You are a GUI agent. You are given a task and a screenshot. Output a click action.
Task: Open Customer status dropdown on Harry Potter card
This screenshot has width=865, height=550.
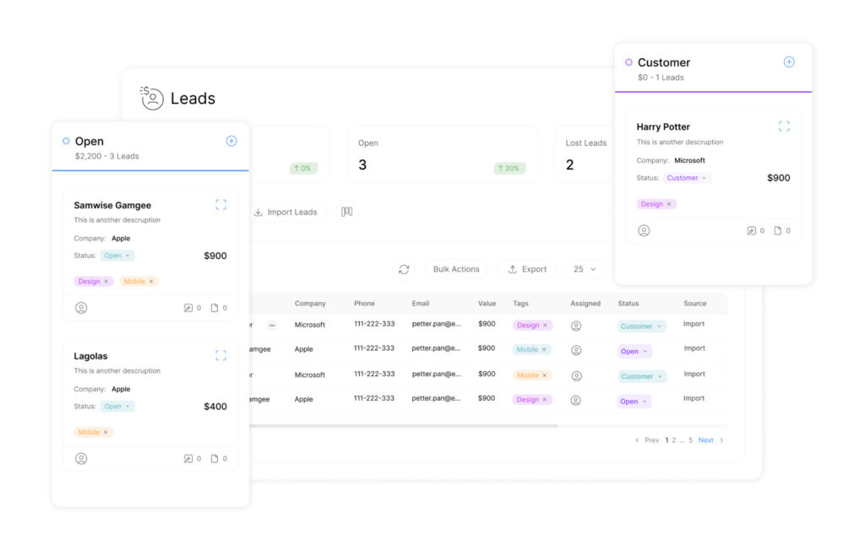[688, 178]
